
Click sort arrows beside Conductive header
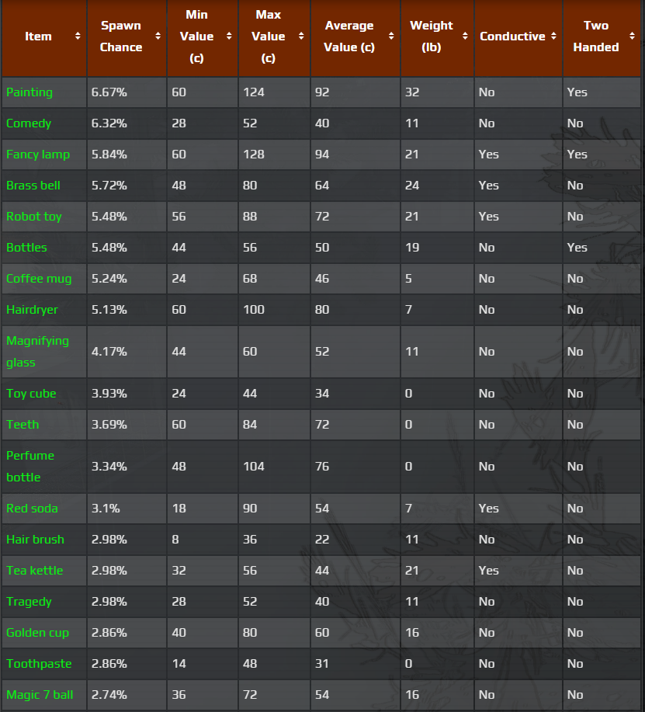[553, 36]
